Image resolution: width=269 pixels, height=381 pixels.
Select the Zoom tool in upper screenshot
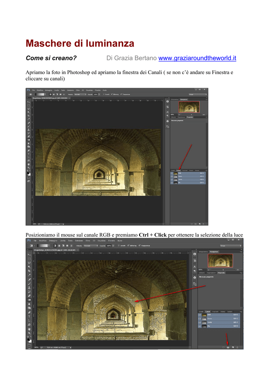pos(29,168)
